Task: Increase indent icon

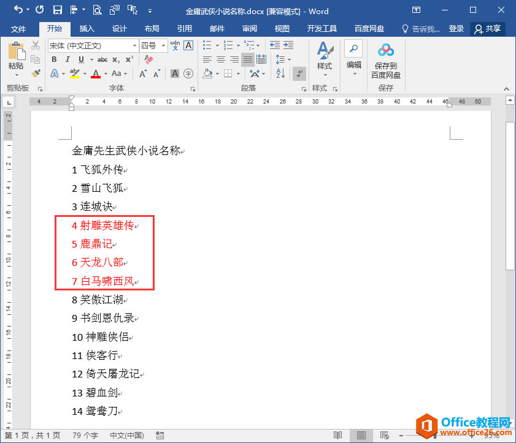Action: (288, 45)
